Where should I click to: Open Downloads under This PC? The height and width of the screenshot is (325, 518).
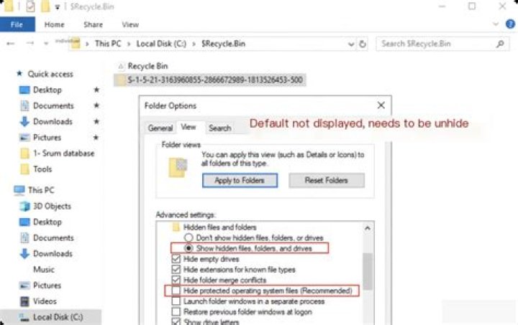[53, 253]
